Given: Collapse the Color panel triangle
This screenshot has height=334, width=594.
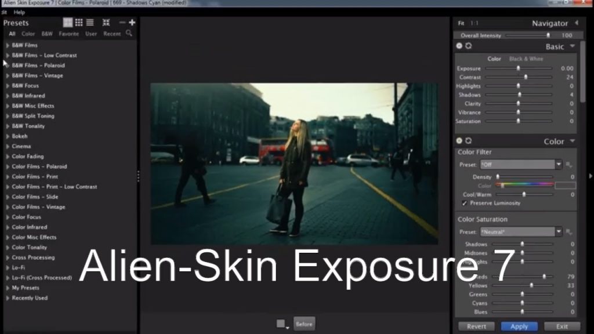Looking at the screenshot, I should coord(573,141).
